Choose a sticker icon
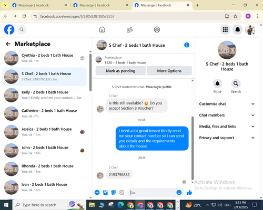 click(114, 193)
